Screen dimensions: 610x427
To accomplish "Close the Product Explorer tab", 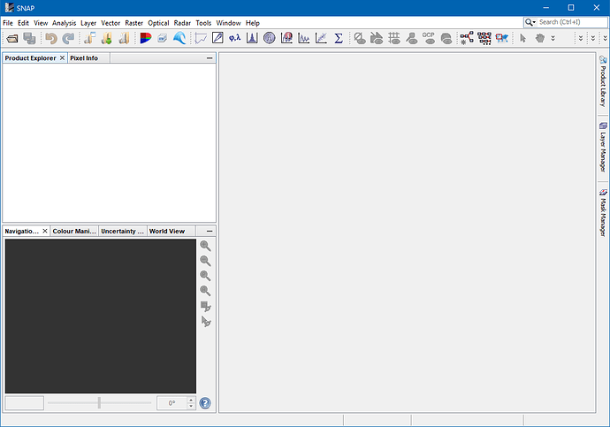I will click(x=62, y=58).
